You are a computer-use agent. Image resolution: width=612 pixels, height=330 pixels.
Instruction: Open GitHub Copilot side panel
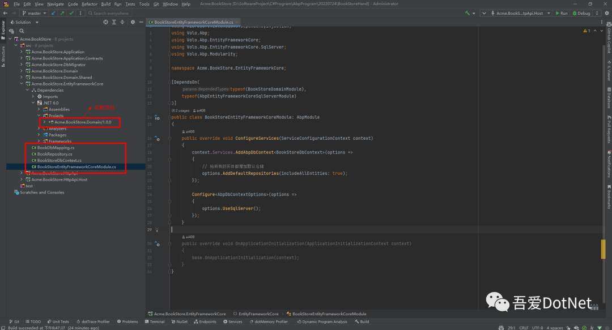click(x=609, y=37)
